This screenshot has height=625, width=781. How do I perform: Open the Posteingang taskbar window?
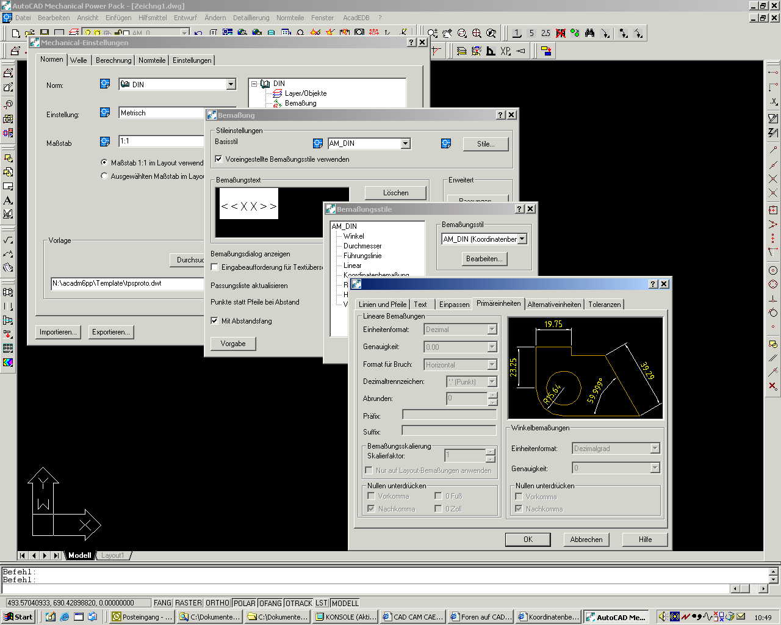tap(142, 617)
